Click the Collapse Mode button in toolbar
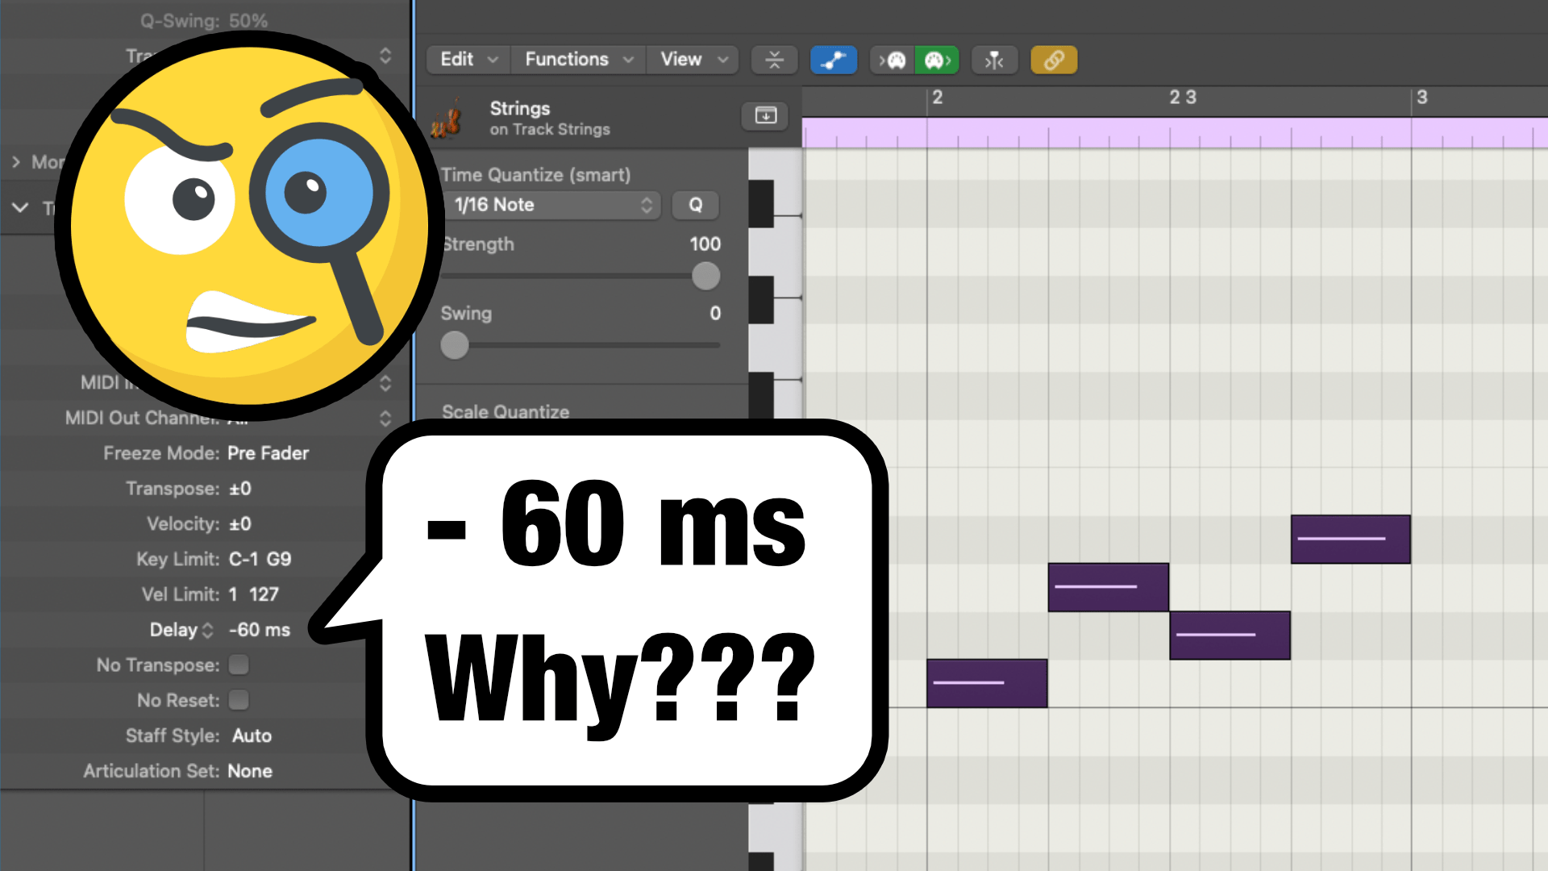1548x871 pixels. (774, 60)
